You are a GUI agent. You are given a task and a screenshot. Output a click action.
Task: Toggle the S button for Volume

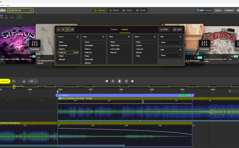(x=77, y=37)
